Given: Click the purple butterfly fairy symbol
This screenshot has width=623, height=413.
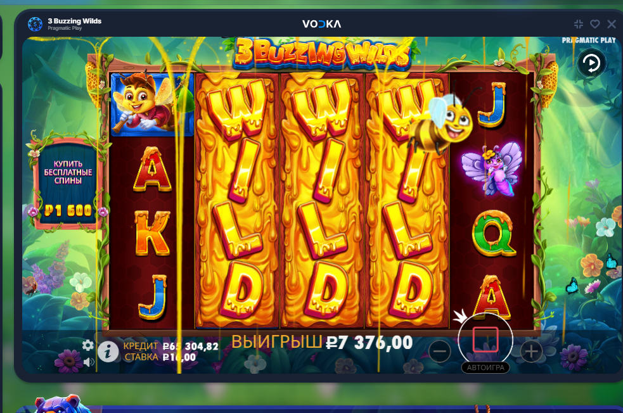Looking at the screenshot, I should (491, 168).
